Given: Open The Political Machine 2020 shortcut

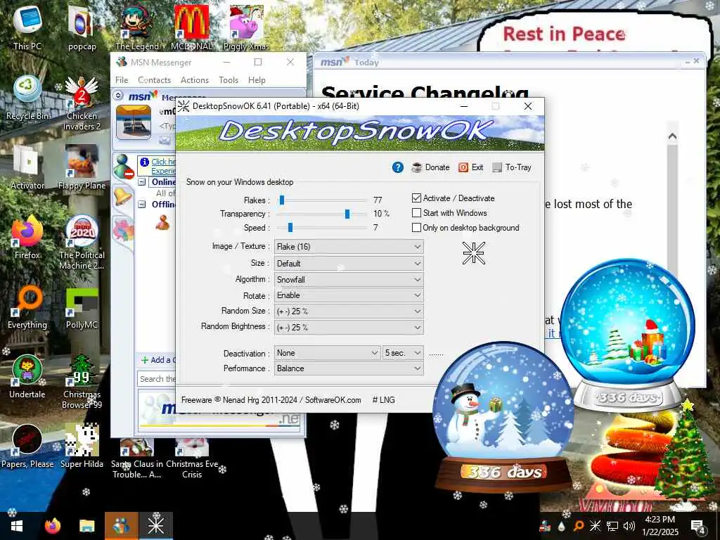Looking at the screenshot, I should click(x=82, y=243).
